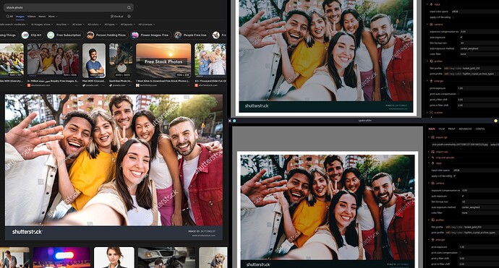Click print m filter shift field, lower spektrafilm
499x268 pixels.
point(479,264)
